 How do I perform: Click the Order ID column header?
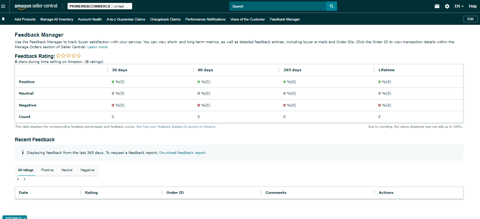click(175, 193)
